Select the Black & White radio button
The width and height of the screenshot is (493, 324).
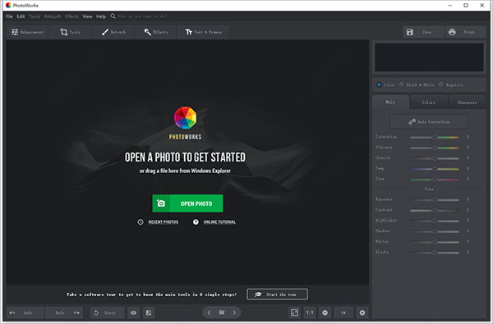click(x=402, y=84)
